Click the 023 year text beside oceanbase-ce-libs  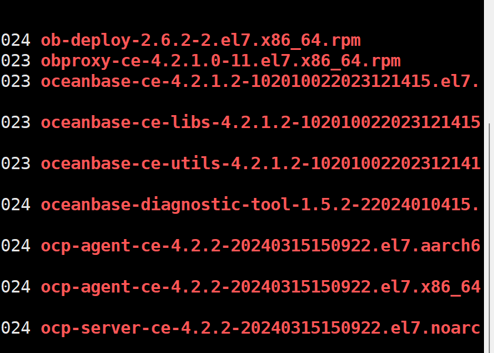click(16, 123)
